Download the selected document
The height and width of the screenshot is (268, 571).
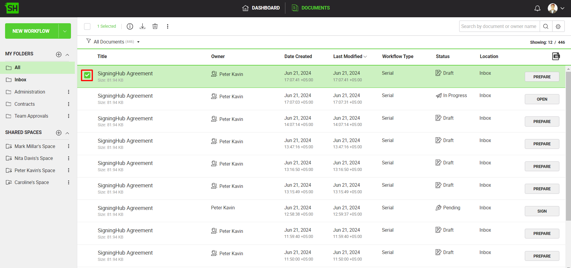pyautogui.click(x=143, y=27)
